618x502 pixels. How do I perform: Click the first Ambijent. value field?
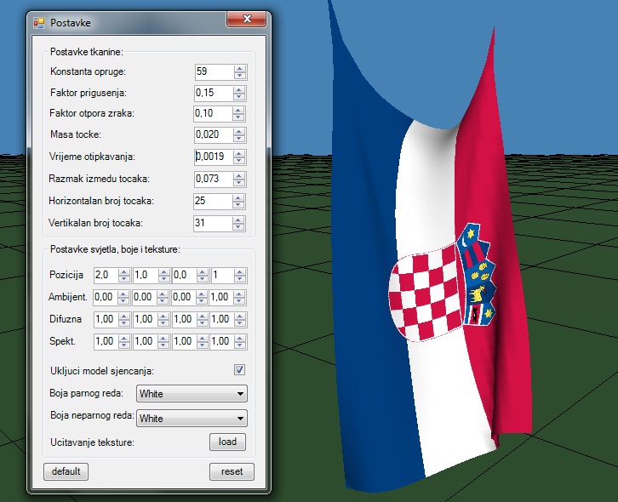click(x=106, y=298)
